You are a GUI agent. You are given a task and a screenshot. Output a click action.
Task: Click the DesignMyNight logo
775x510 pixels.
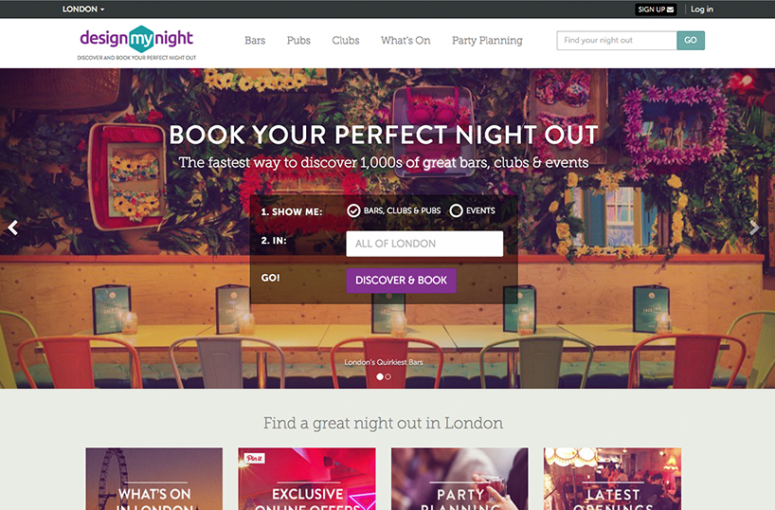[136, 43]
